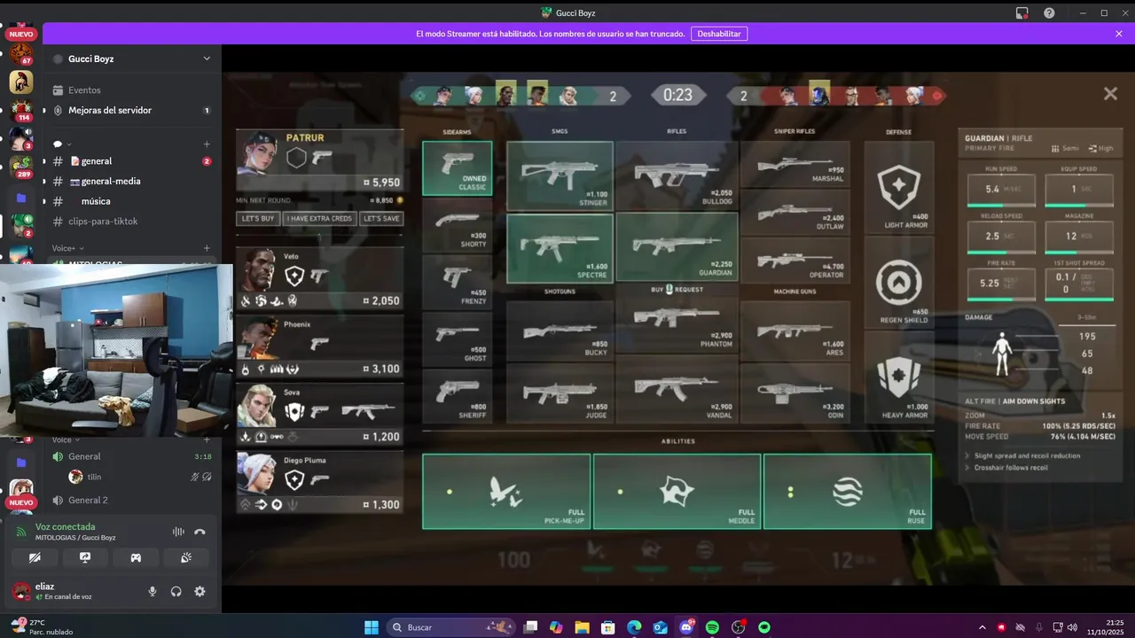
Task: Open the Spartan helmet server icon
Action: click(21, 82)
